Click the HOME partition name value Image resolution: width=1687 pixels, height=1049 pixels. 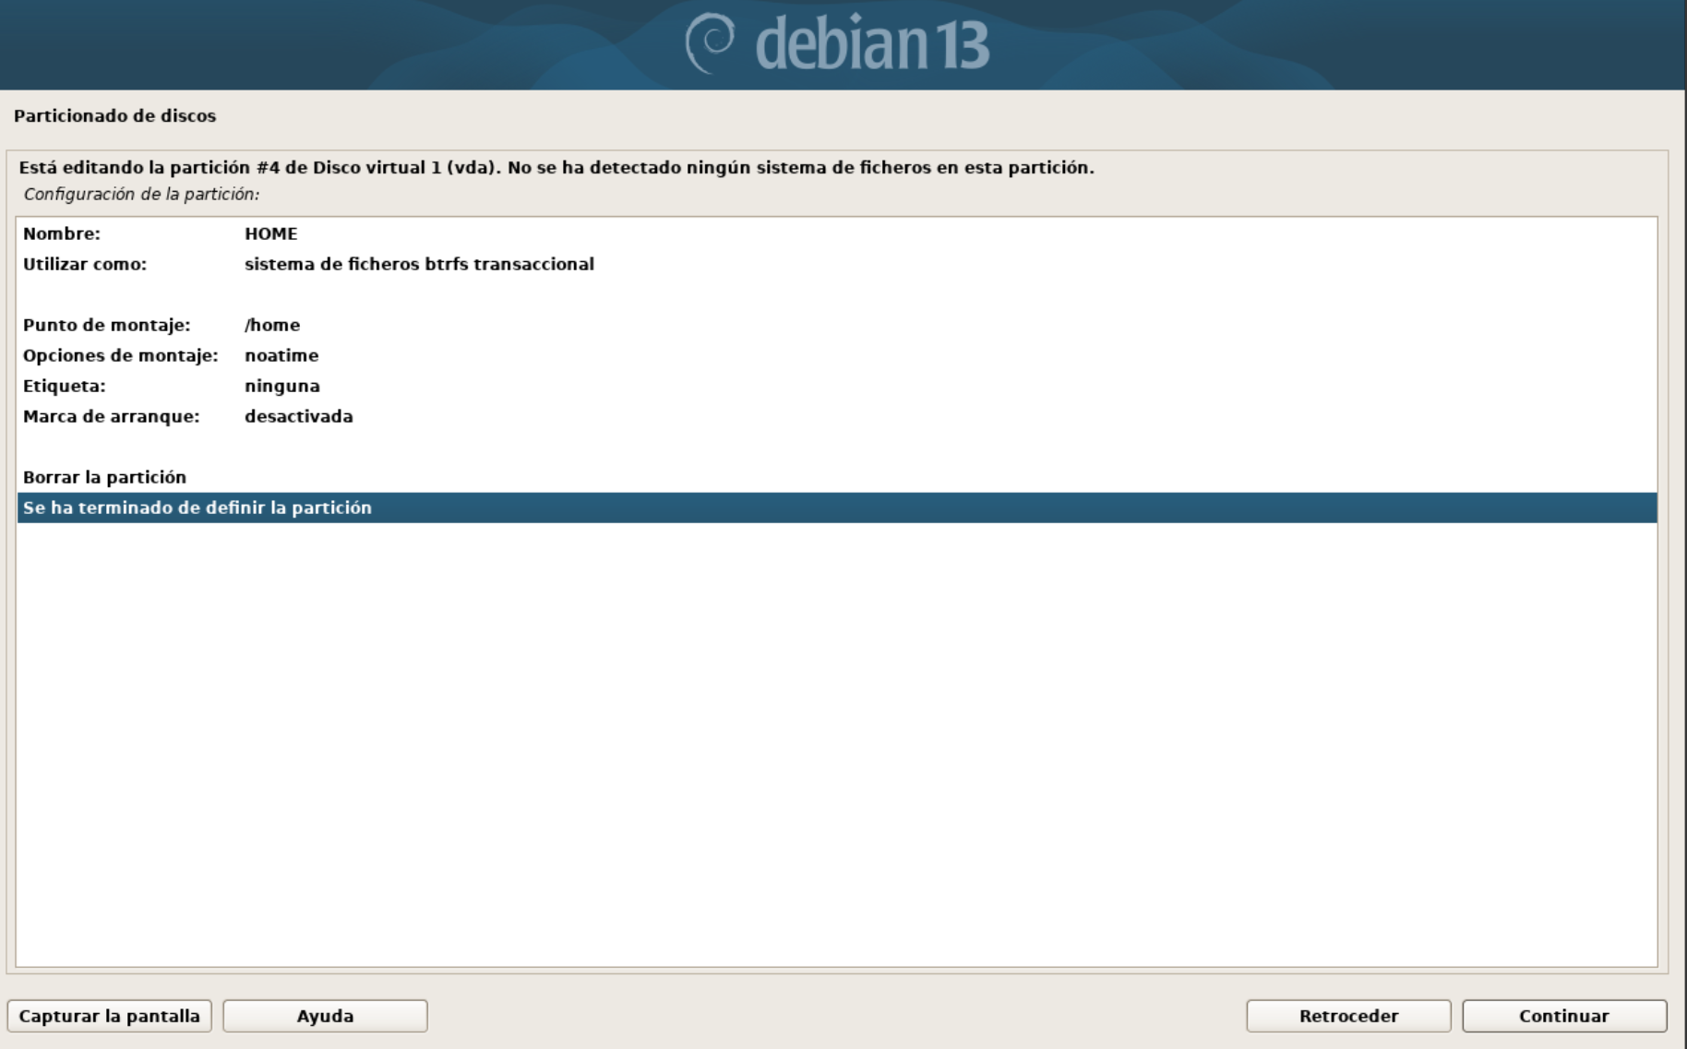coord(270,233)
